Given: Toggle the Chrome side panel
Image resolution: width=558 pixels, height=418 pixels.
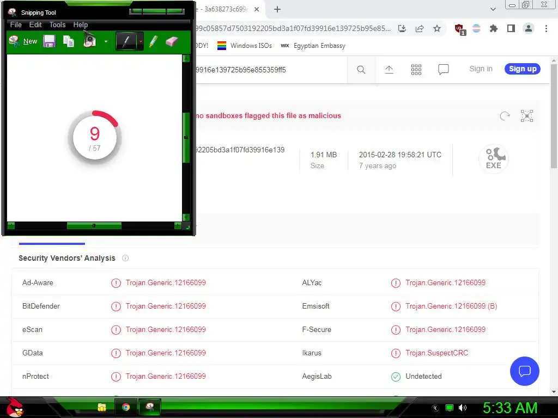Looking at the screenshot, I should click(x=511, y=28).
